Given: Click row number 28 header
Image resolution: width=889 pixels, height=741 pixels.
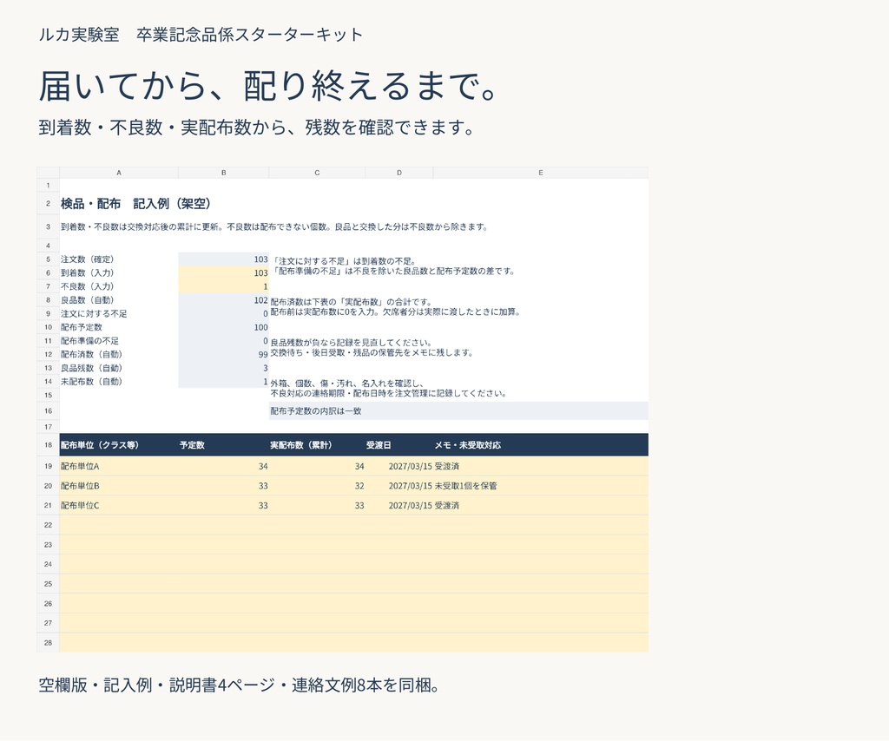Looking at the screenshot, I should [x=49, y=642].
